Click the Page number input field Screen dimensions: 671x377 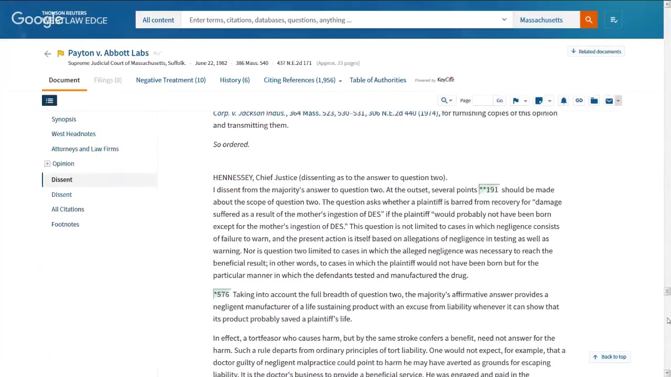483,101
